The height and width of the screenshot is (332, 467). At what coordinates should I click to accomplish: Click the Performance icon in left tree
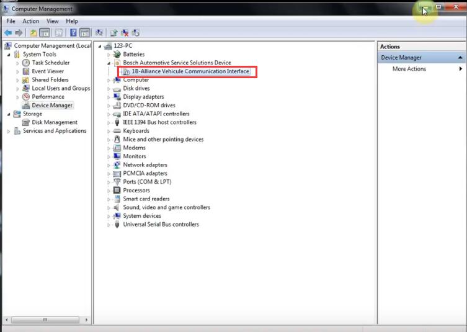point(26,97)
